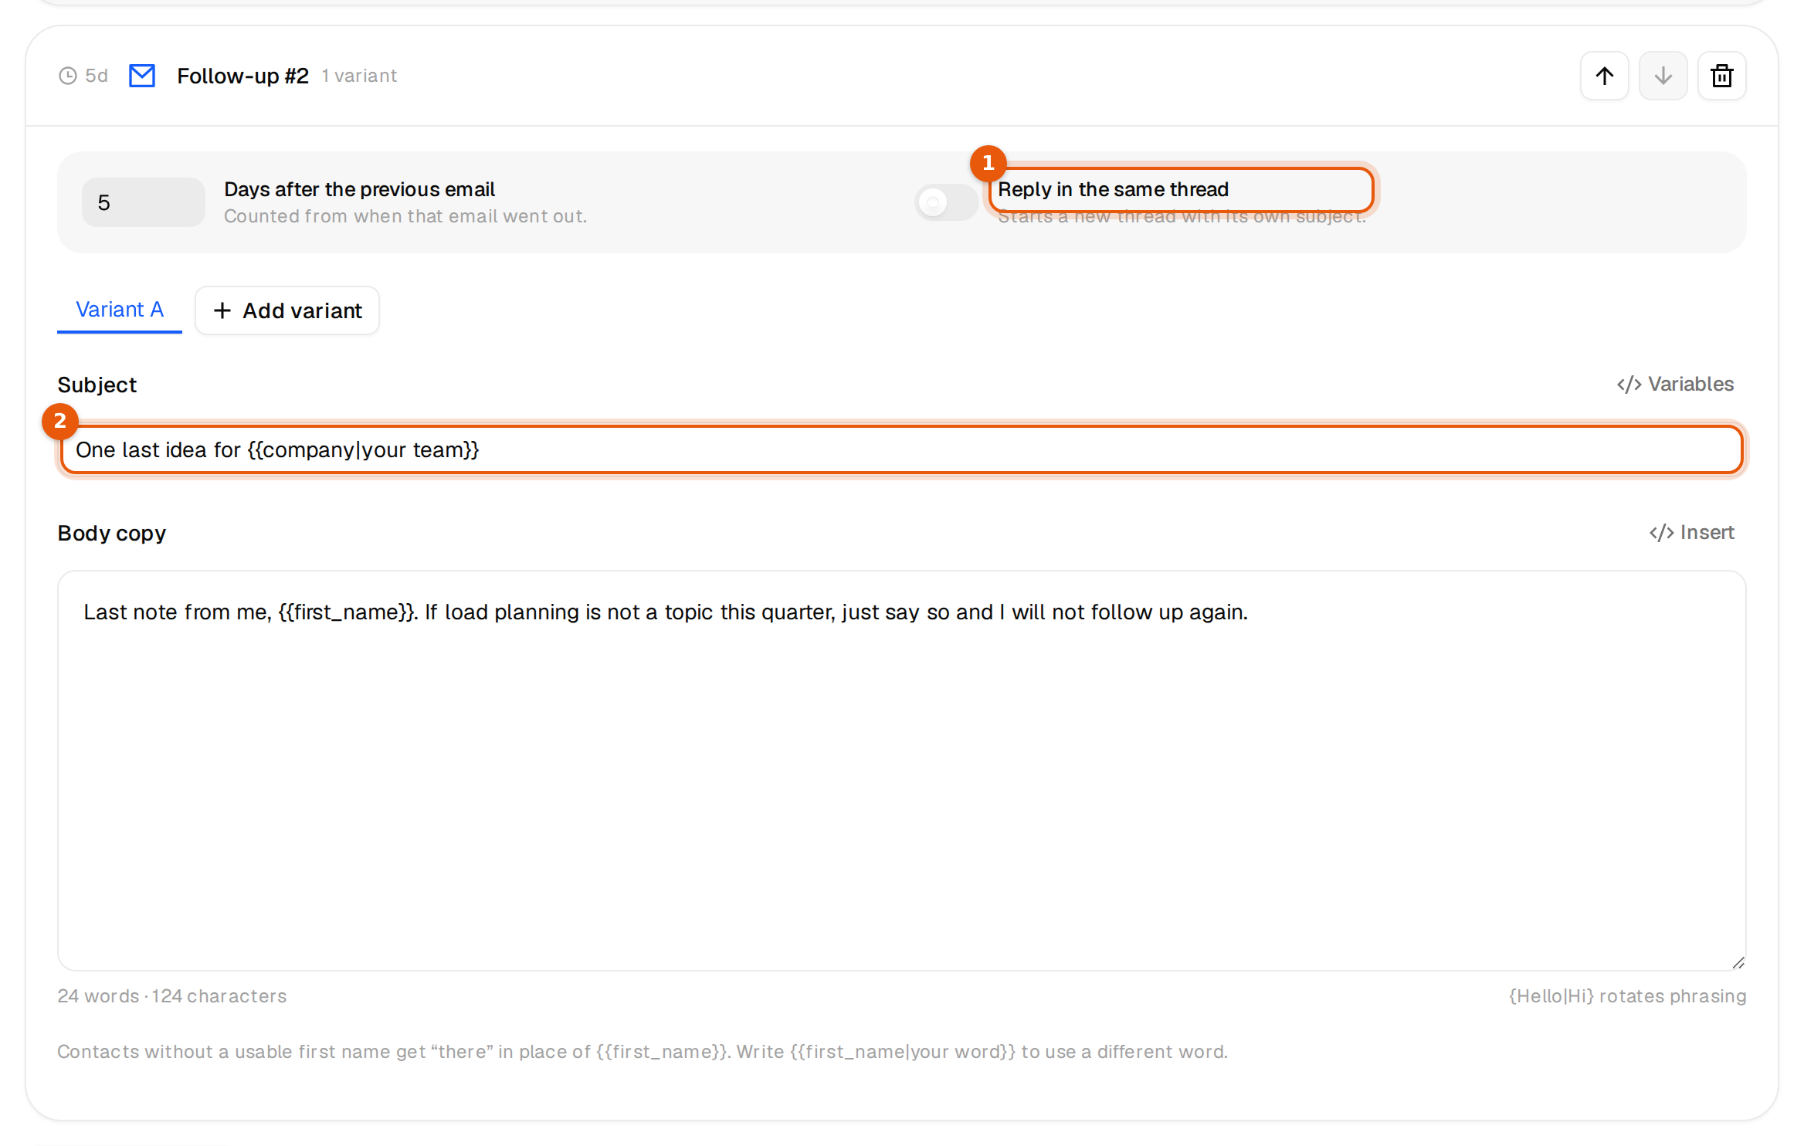Screen dimensions: 1804x1146
Task: Move Follow-up #2 step up
Action: [1604, 76]
